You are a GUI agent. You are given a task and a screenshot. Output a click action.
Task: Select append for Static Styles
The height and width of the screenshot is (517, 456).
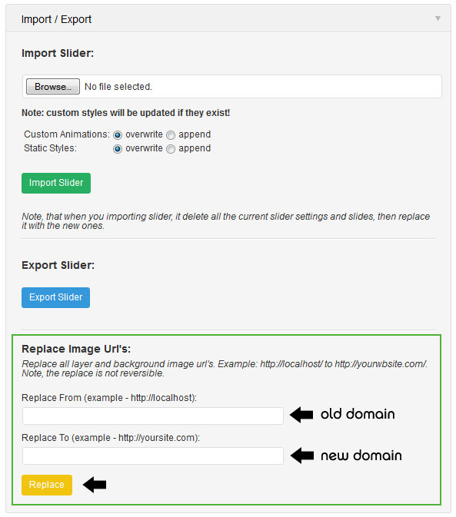point(171,149)
